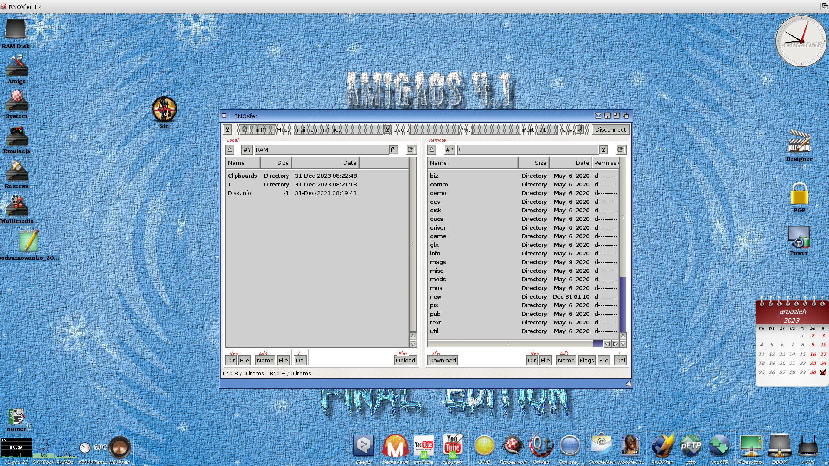The image size is (829, 466).
Task: Toggle local pattern filter #? button
Action: coord(247,150)
